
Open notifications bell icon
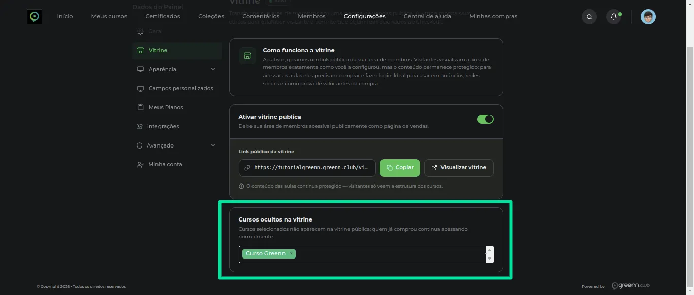[614, 17]
